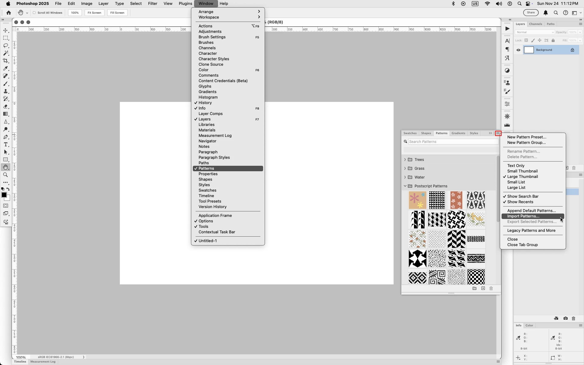The width and height of the screenshot is (584, 365).
Task: Collapse the Postscript Patterns group
Action: [x=405, y=186]
